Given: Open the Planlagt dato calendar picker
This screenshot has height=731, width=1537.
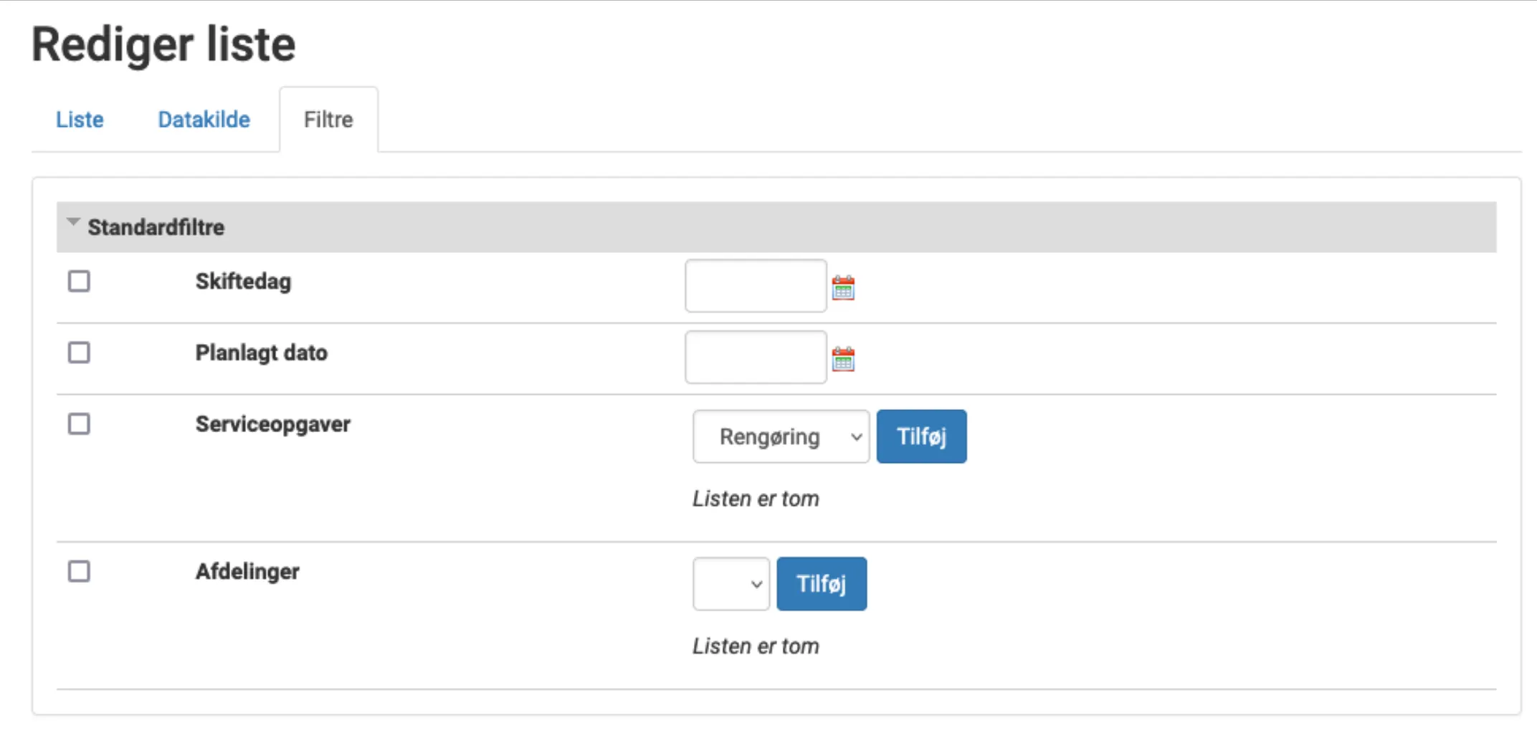Looking at the screenshot, I should pos(843,359).
